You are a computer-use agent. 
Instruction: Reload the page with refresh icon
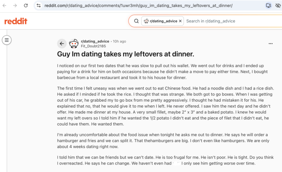coord(26,6)
